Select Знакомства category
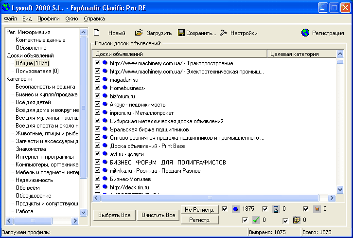 coord(31,149)
